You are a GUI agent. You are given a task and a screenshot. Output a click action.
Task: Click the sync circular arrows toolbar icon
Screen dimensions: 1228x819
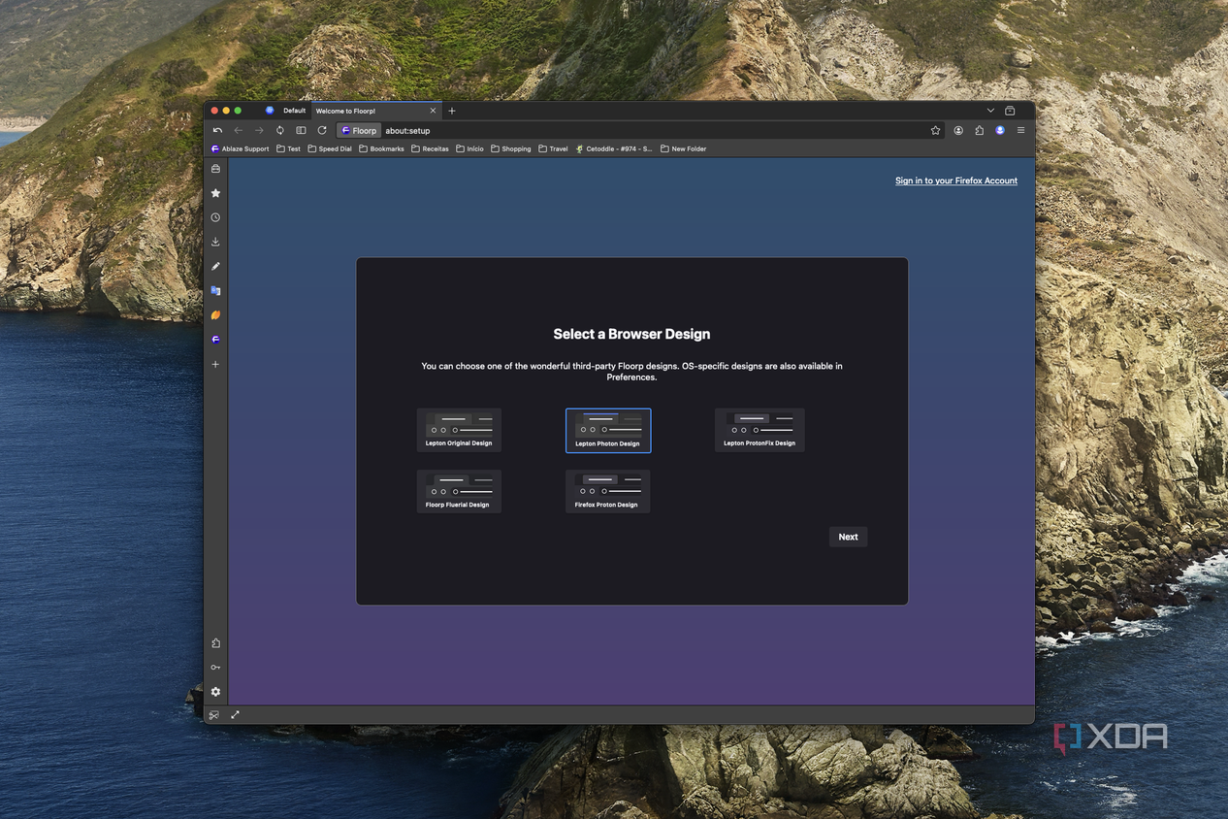[x=280, y=130]
